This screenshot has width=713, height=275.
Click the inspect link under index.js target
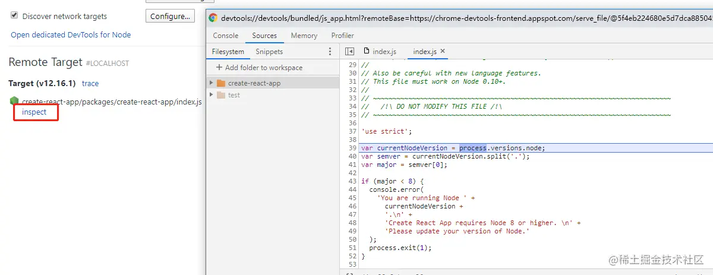pos(34,112)
